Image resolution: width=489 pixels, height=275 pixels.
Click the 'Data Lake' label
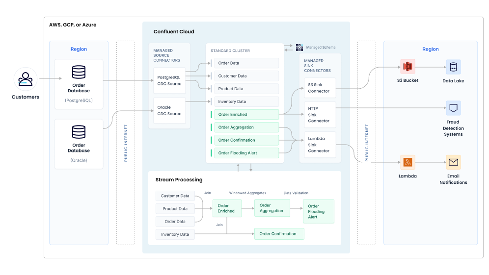click(x=453, y=81)
